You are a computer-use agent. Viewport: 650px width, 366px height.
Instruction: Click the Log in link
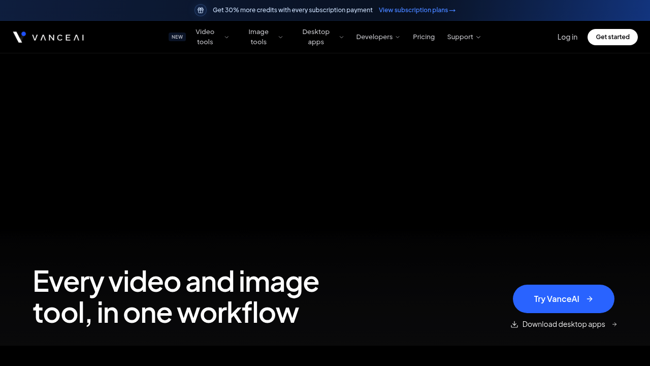[x=567, y=37]
